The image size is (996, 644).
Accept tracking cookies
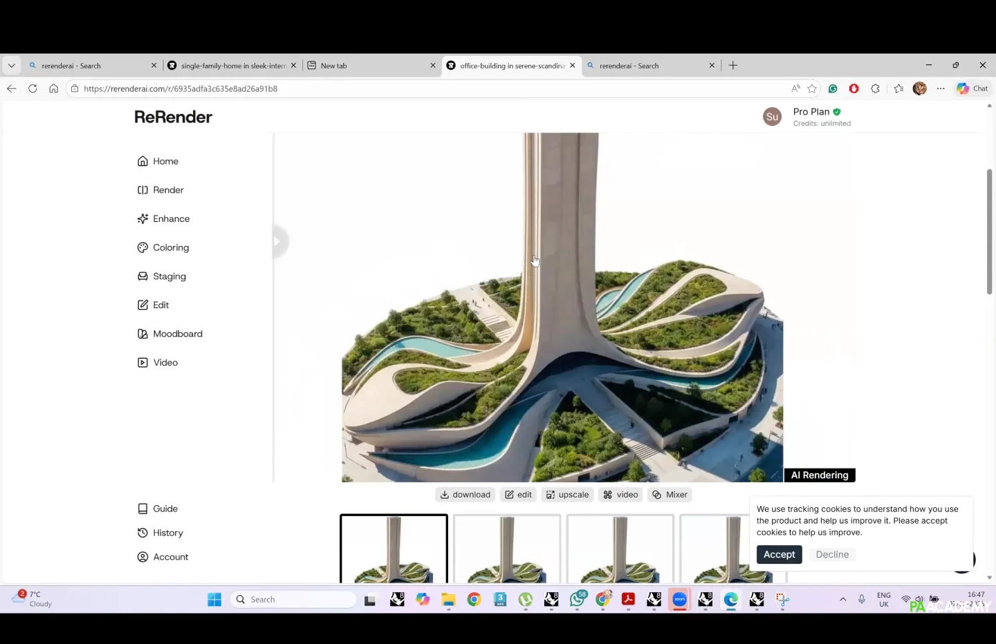pos(779,555)
